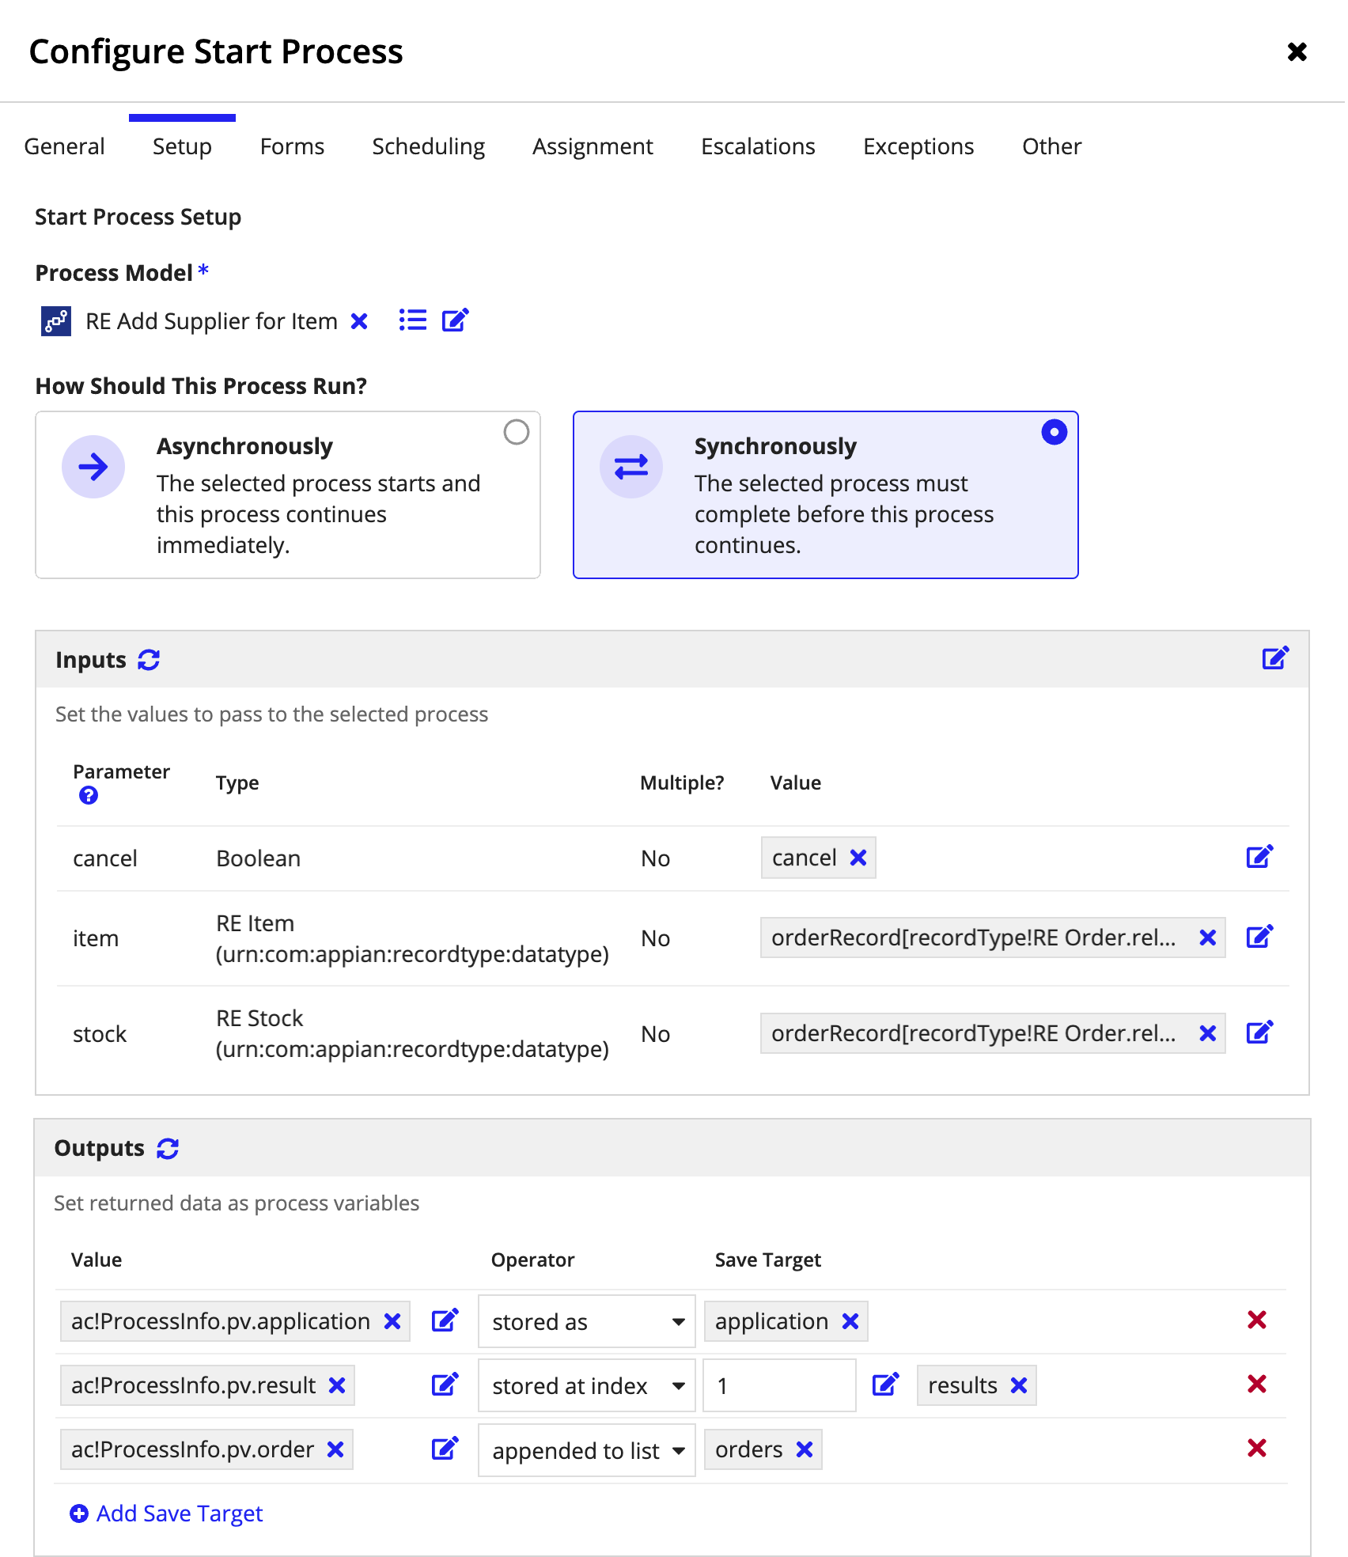
Task: Open the 'appended to list' operator dropdown
Action: (587, 1450)
